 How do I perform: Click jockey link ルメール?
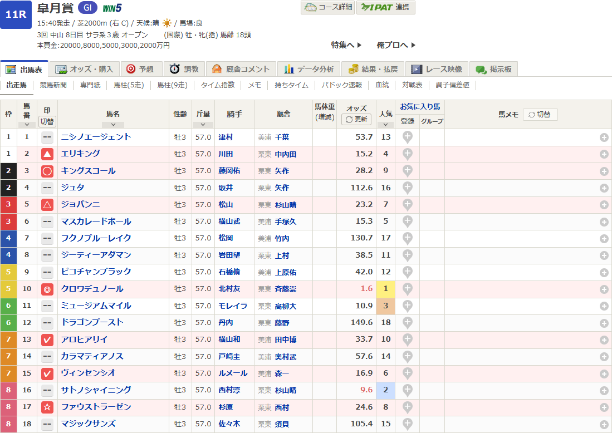pos(232,373)
